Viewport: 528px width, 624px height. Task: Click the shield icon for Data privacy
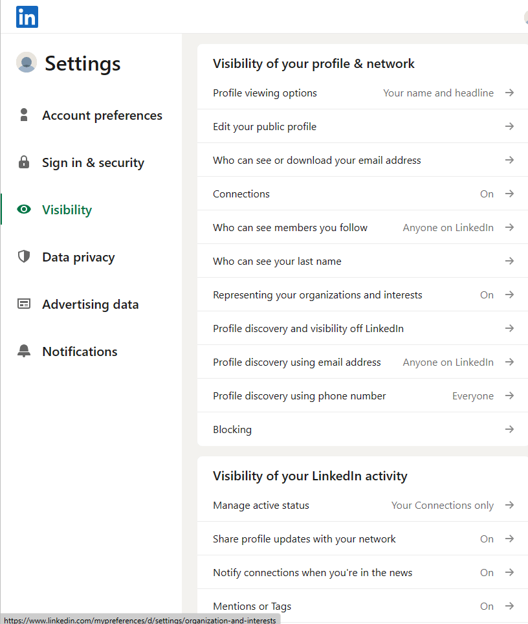point(24,256)
